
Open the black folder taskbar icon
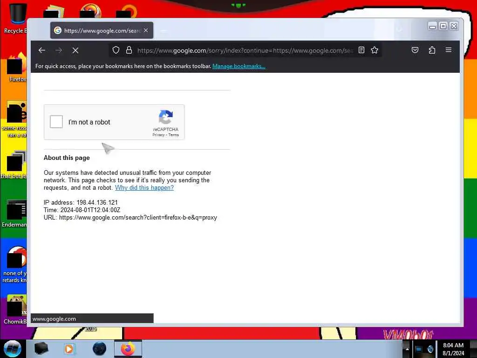point(41,349)
